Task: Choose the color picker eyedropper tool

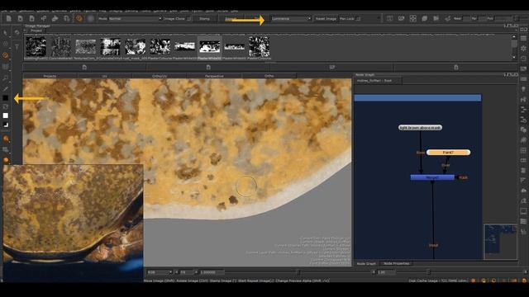Action: (x=6, y=88)
